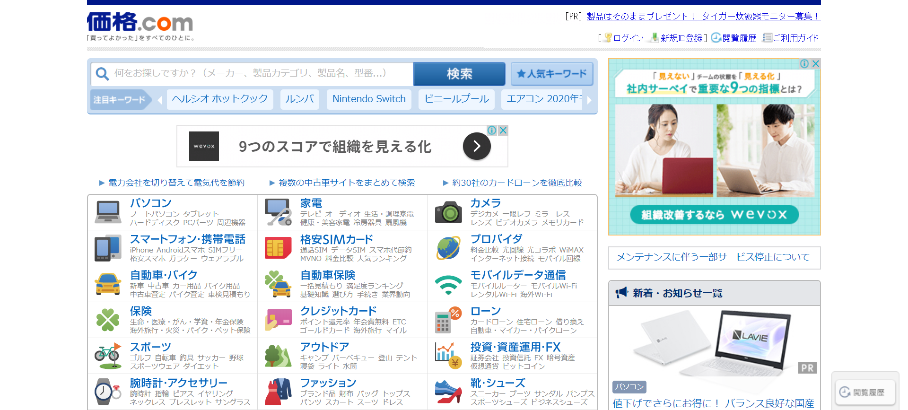Open the 人気キーワード button
The height and width of the screenshot is (410, 908).
[x=552, y=74]
